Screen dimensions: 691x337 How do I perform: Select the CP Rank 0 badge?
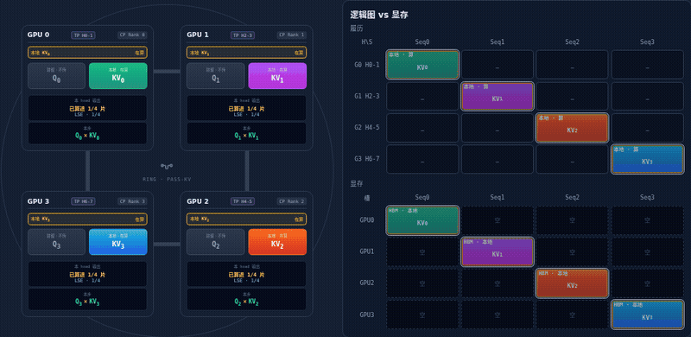tap(132, 35)
